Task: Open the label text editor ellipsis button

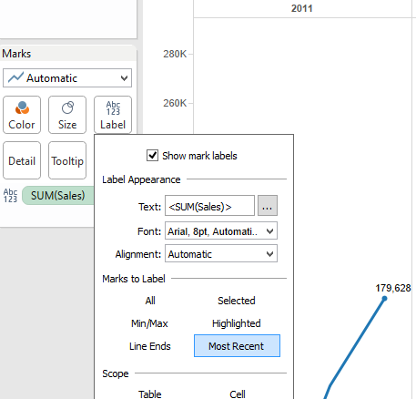Action: (268, 206)
